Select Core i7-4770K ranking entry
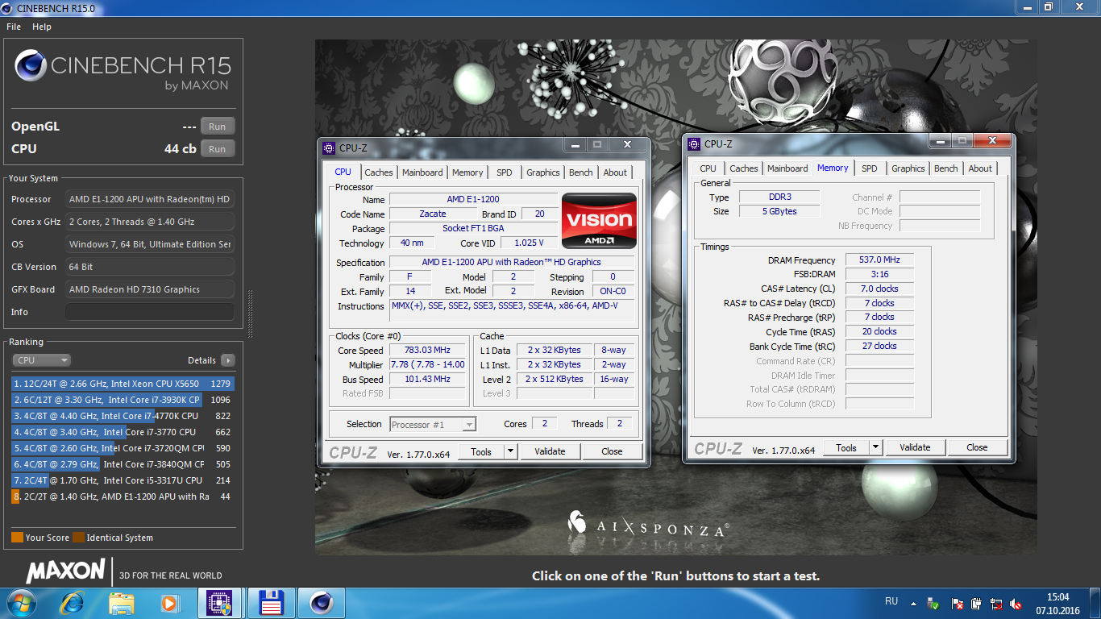This screenshot has width=1101, height=619. (123, 416)
